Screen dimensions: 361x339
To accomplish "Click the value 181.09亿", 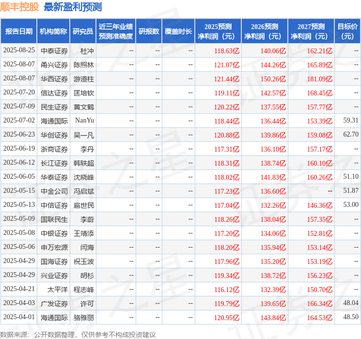I will pyautogui.click(x=319, y=79).
